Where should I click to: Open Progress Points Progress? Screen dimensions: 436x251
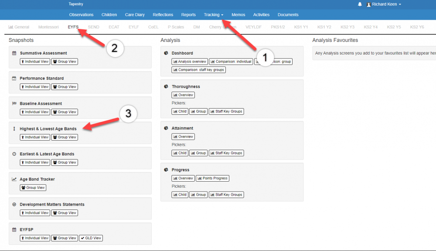click(x=212, y=178)
